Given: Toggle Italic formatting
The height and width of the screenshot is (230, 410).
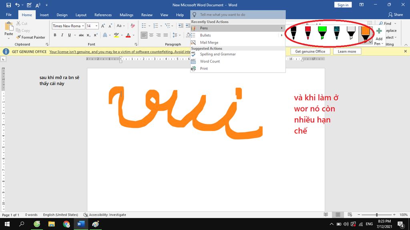Looking at the screenshot, I should pyautogui.click(x=62, y=35).
